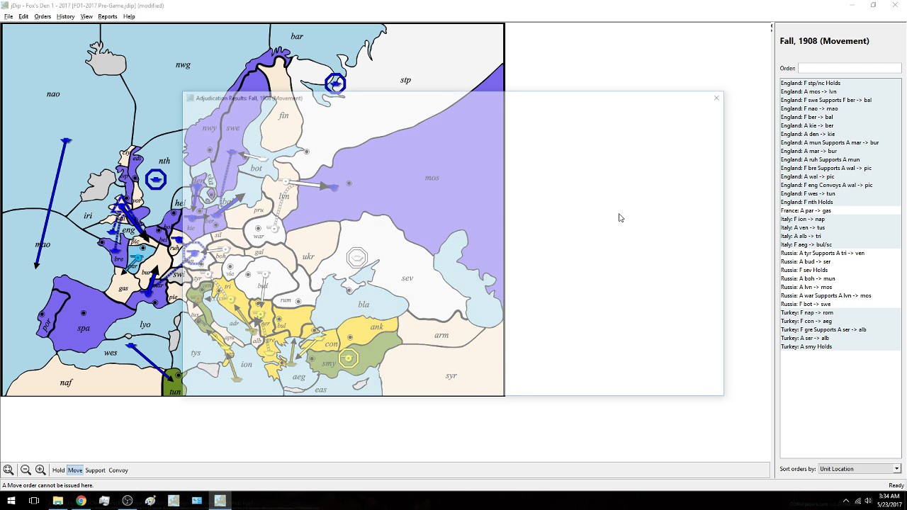Select order 'England: A mos -> lvn'
This screenshot has height=510, width=907.
click(840, 91)
